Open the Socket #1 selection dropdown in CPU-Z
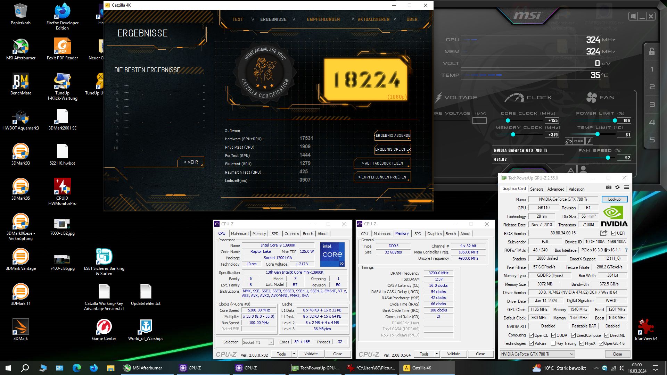Image resolution: width=667 pixels, height=375 pixels. tap(258, 342)
